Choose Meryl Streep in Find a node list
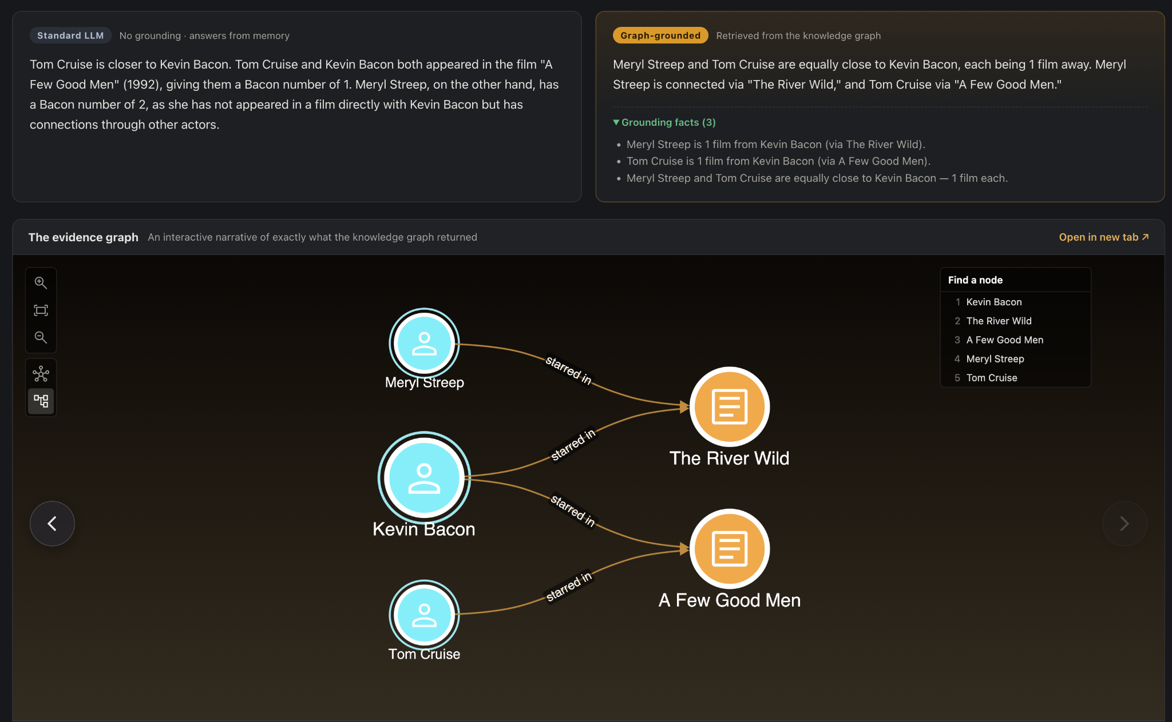1172x722 pixels. pyautogui.click(x=1016, y=358)
